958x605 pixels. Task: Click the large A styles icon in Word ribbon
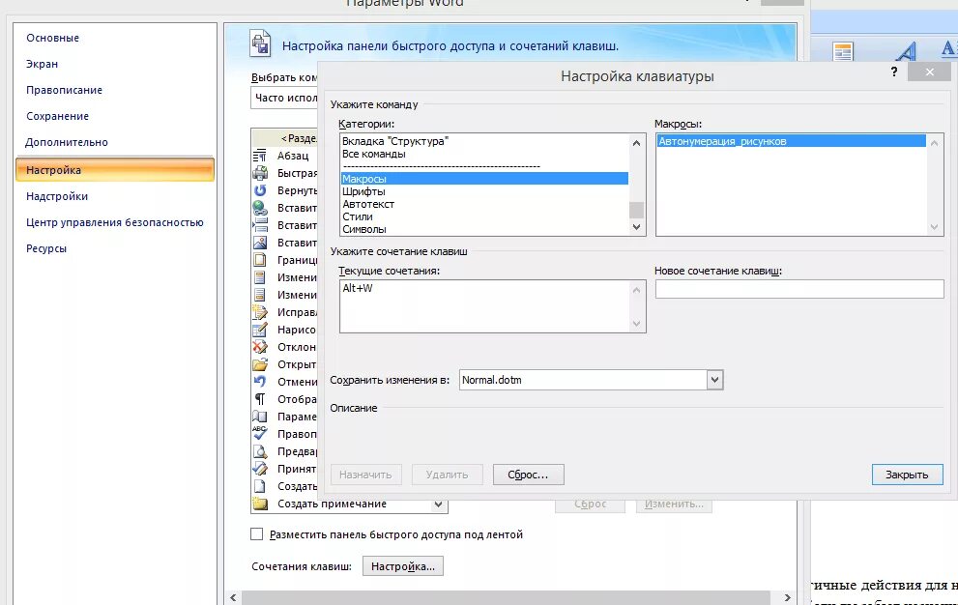pos(905,51)
